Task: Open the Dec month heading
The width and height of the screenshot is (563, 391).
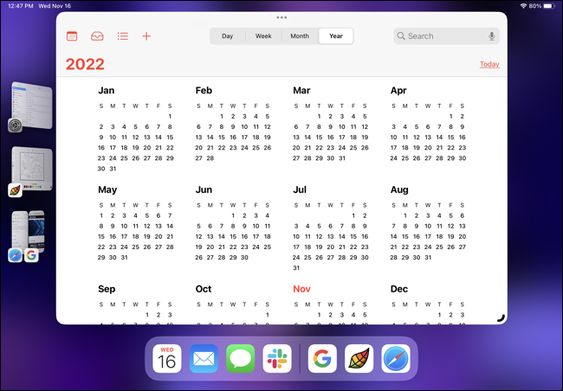Action: [x=399, y=289]
